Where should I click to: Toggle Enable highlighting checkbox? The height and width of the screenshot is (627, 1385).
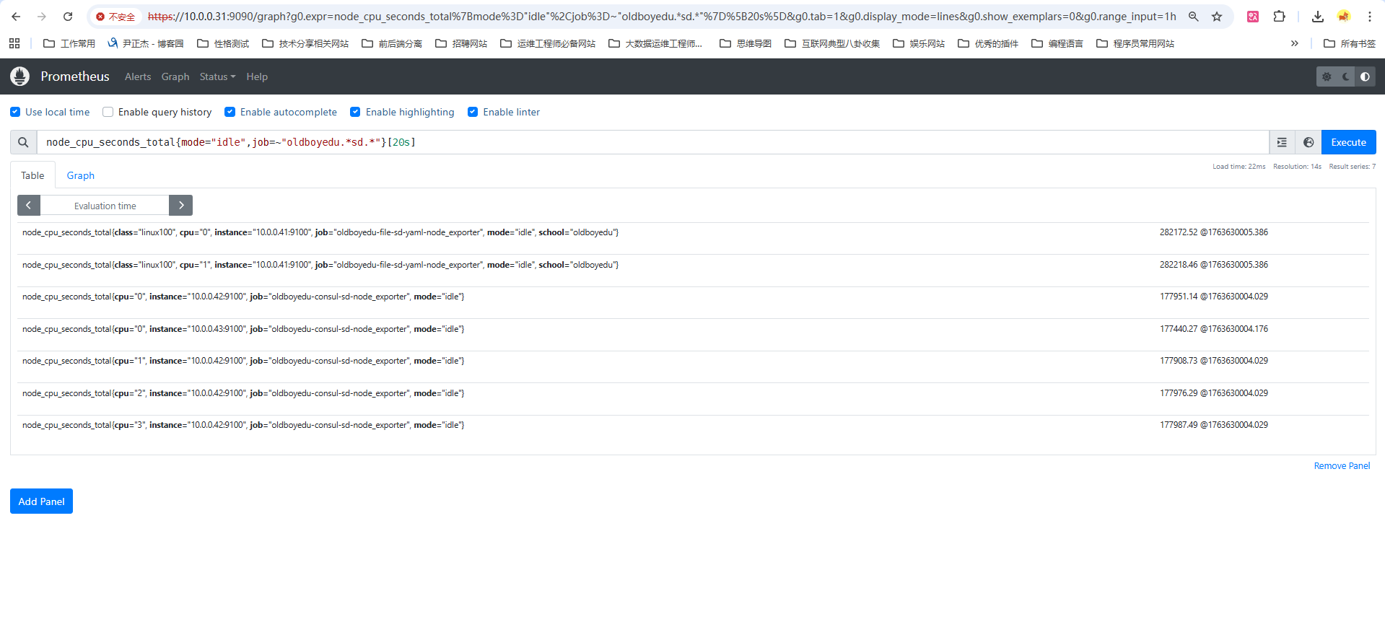point(355,112)
